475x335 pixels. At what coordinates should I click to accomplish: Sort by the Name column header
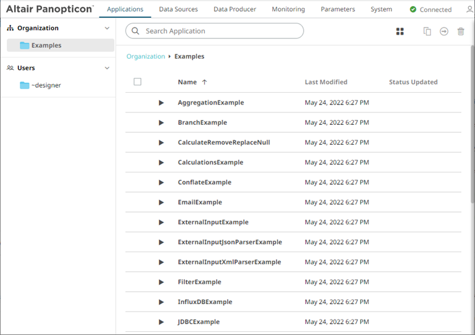[x=187, y=82]
